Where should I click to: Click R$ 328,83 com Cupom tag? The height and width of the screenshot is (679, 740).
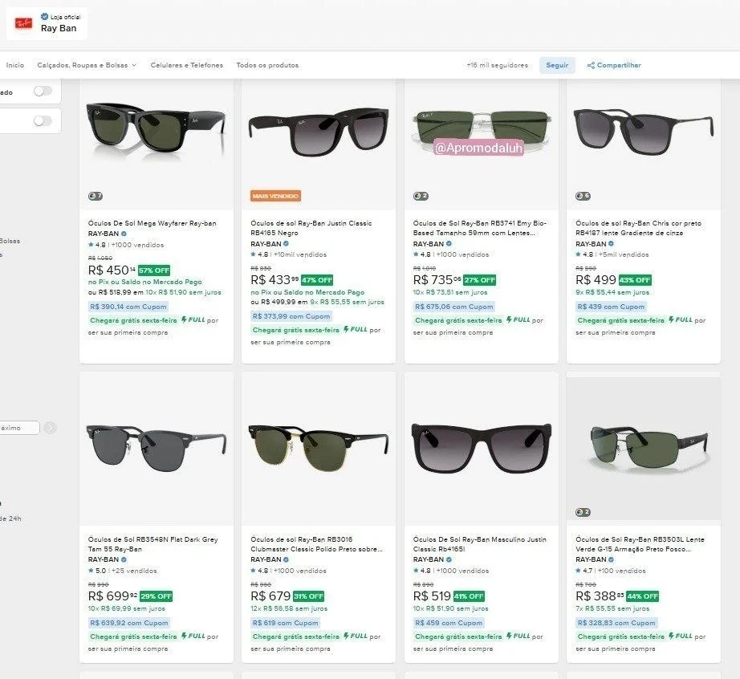pyautogui.click(x=617, y=623)
